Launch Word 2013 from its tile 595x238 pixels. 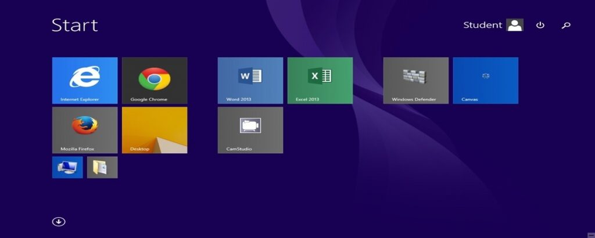click(250, 80)
